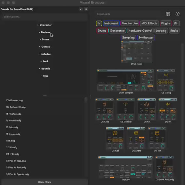Toggle the Drums tag filter
This screenshot has height=185, width=185.
102,31
